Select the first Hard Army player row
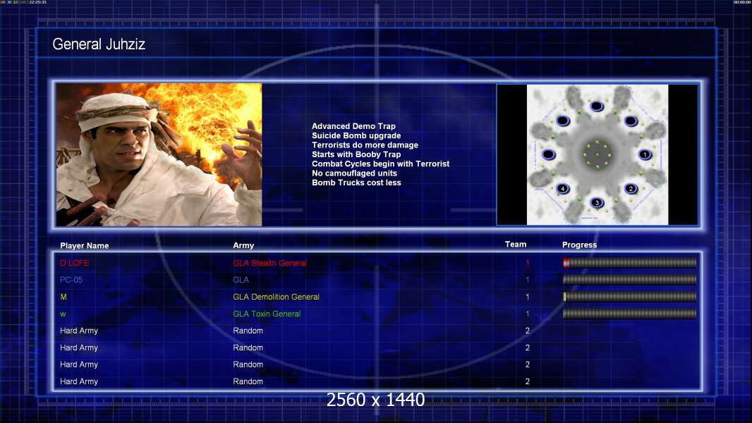The image size is (752, 423). 377,331
